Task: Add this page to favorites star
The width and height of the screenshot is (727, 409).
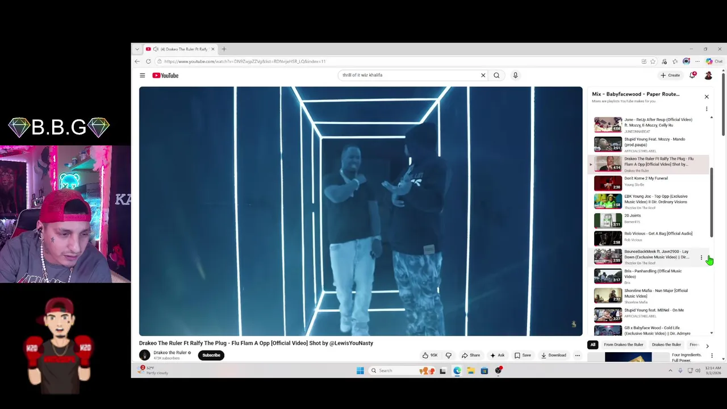Action: click(x=653, y=61)
